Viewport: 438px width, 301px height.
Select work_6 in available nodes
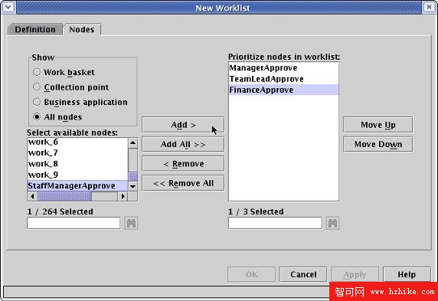tap(77, 142)
